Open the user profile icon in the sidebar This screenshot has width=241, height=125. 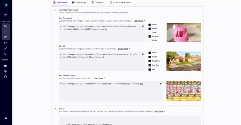point(6,118)
